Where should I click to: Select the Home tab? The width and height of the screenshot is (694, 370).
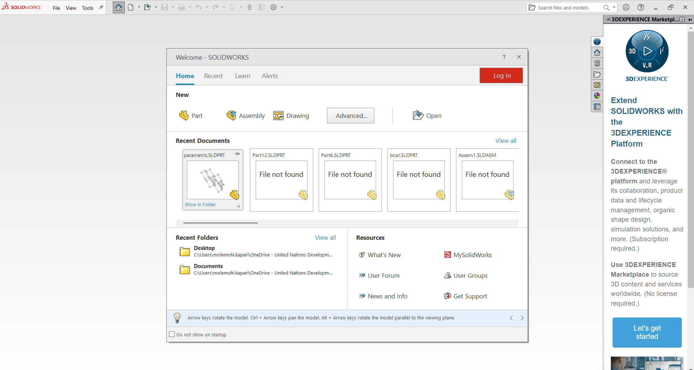coord(185,76)
